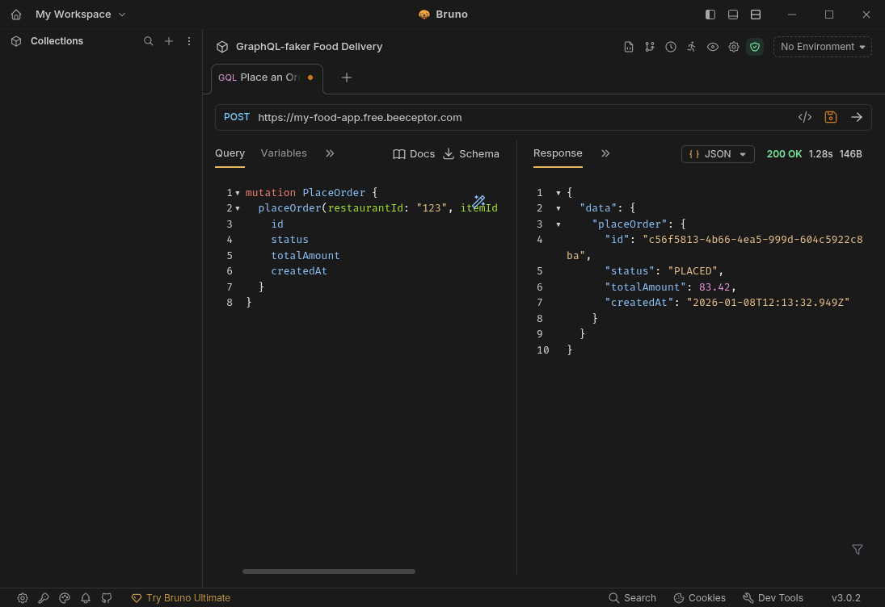885x607 pixels.
Task: Open the GitHub icon in status bar
Action: point(107,598)
